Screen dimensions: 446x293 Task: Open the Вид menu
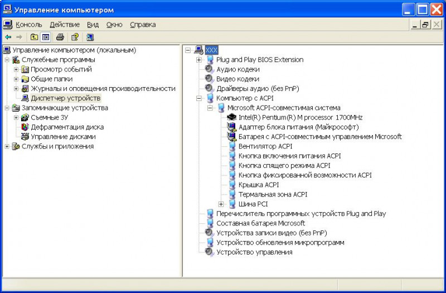[93, 25]
